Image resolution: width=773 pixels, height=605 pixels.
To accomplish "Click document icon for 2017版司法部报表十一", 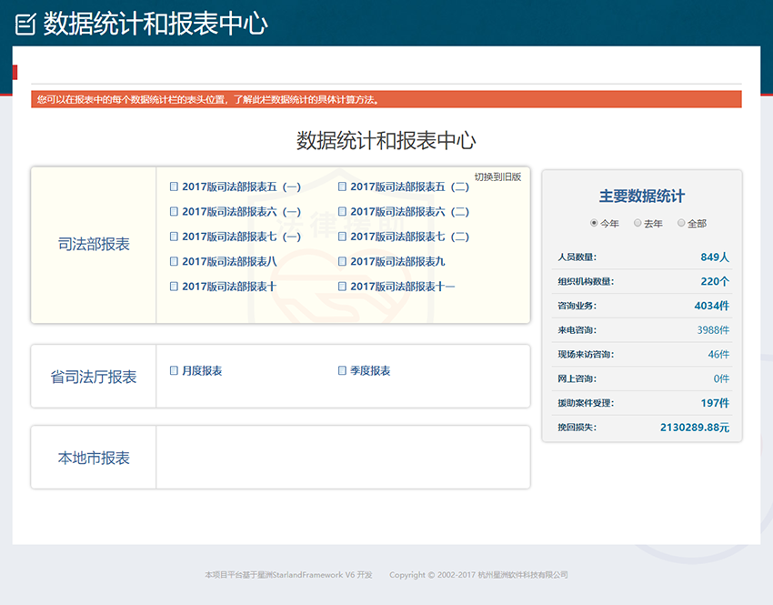I will [x=342, y=286].
